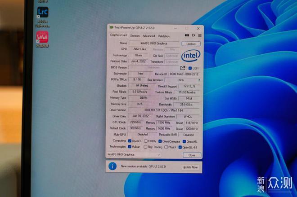Click the Bandwidth value 25.5 GB/s
The image size is (297, 197).
(x=186, y=105)
